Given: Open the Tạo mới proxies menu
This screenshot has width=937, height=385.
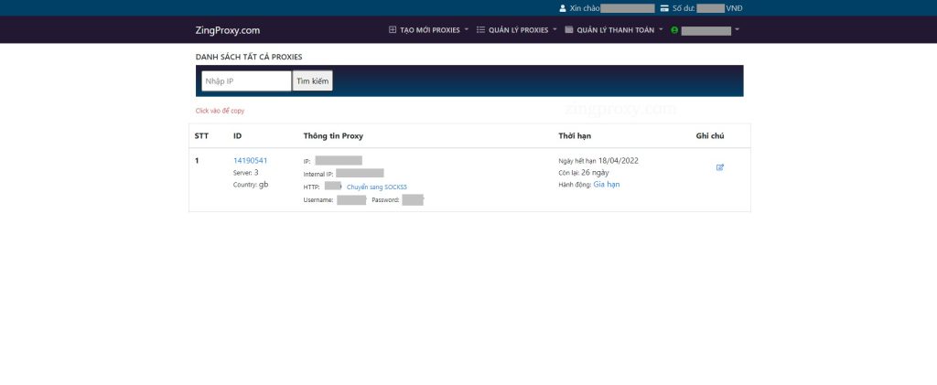Looking at the screenshot, I should tap(428, 30).
